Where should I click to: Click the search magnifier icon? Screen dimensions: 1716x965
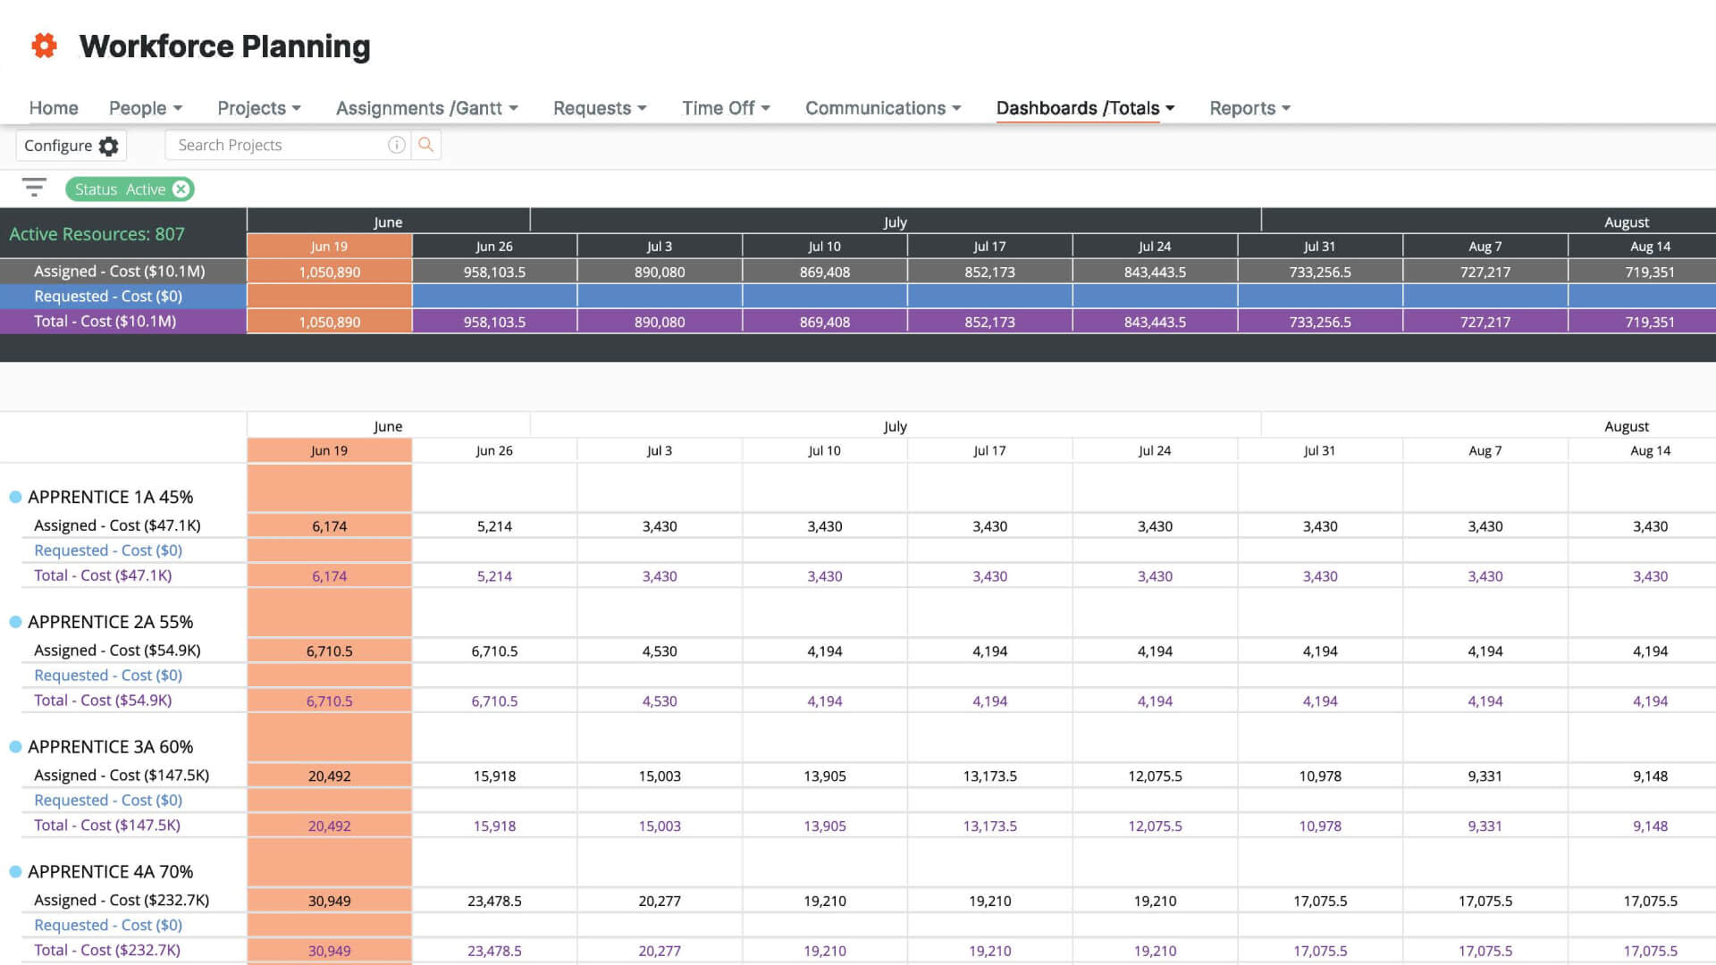[425, 144]
